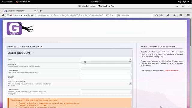Expand the Firefox application menu in top bar
192x108 pixels.
point(23,2)
